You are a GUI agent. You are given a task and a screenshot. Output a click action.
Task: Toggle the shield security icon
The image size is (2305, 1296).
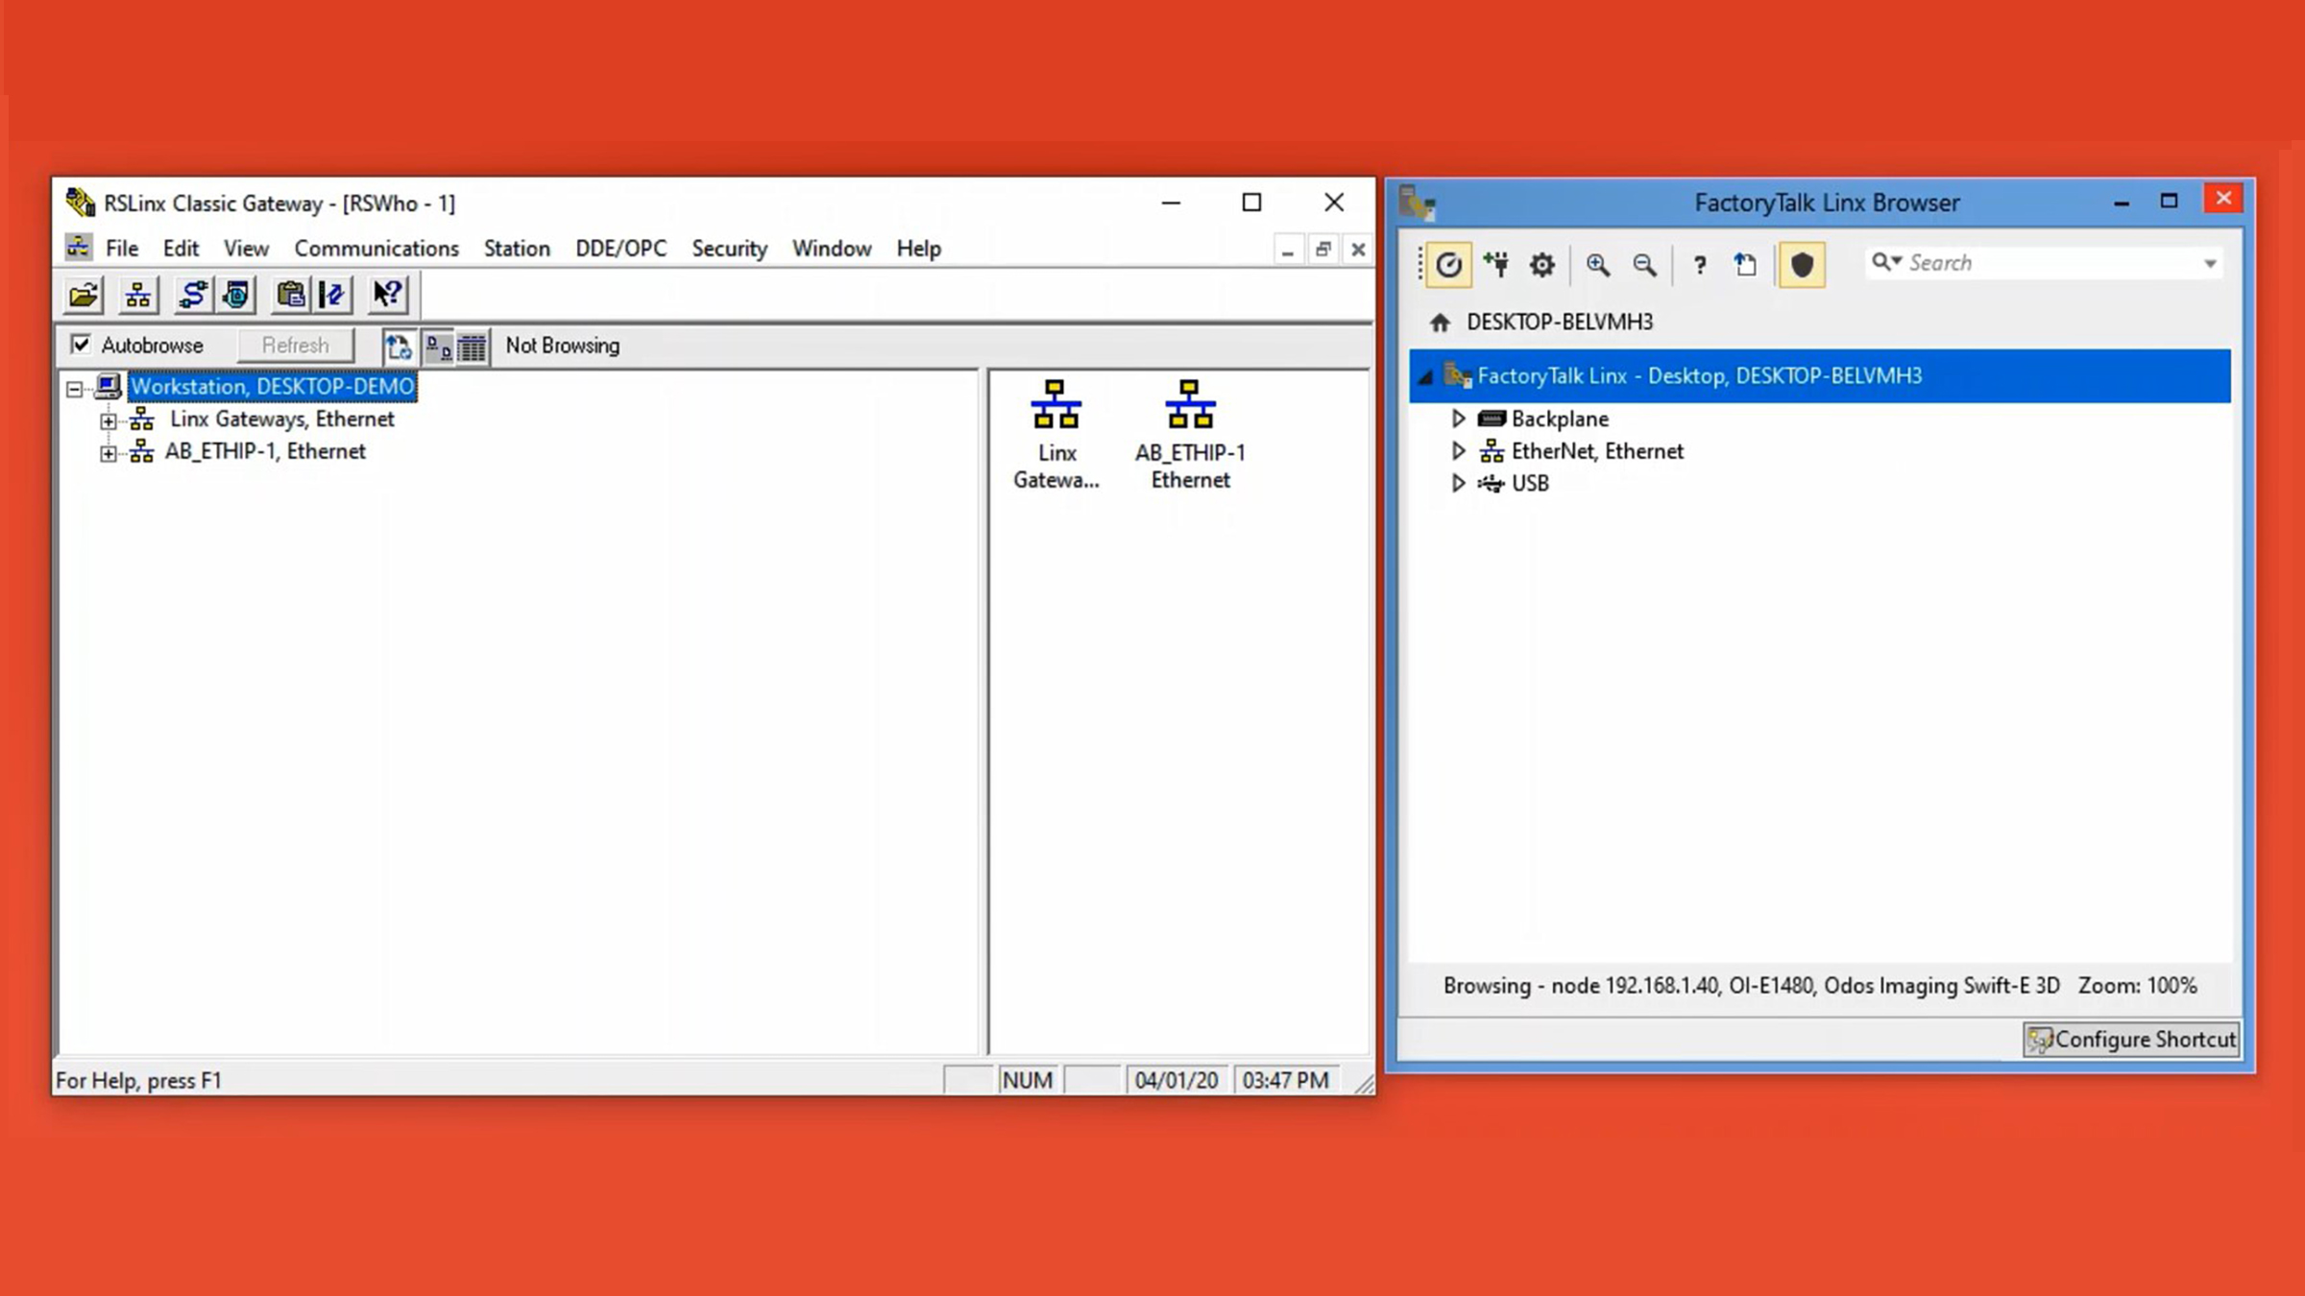1802,264
